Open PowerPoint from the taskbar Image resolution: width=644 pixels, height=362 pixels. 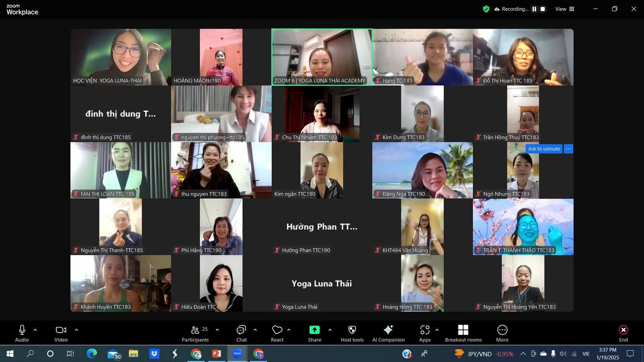[217, 354]
